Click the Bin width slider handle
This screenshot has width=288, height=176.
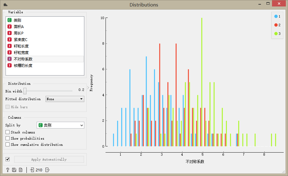[25, 91]
